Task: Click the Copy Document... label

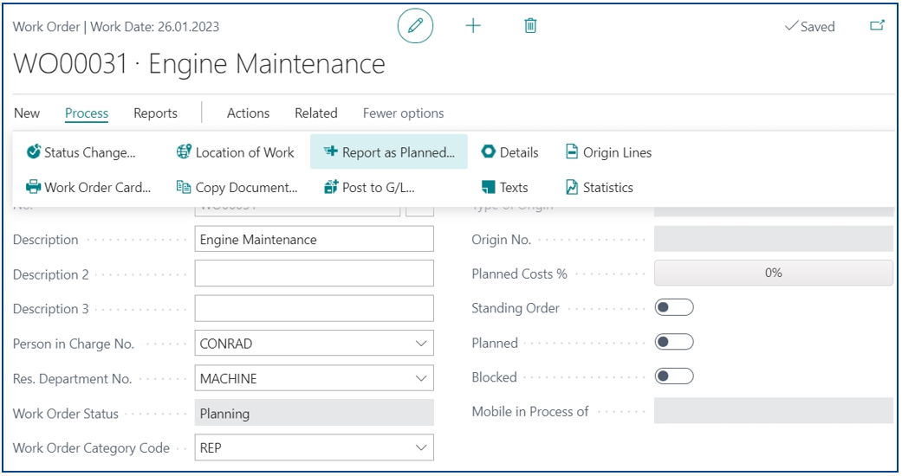Action: pyautogui.click(x=246, y=188)
